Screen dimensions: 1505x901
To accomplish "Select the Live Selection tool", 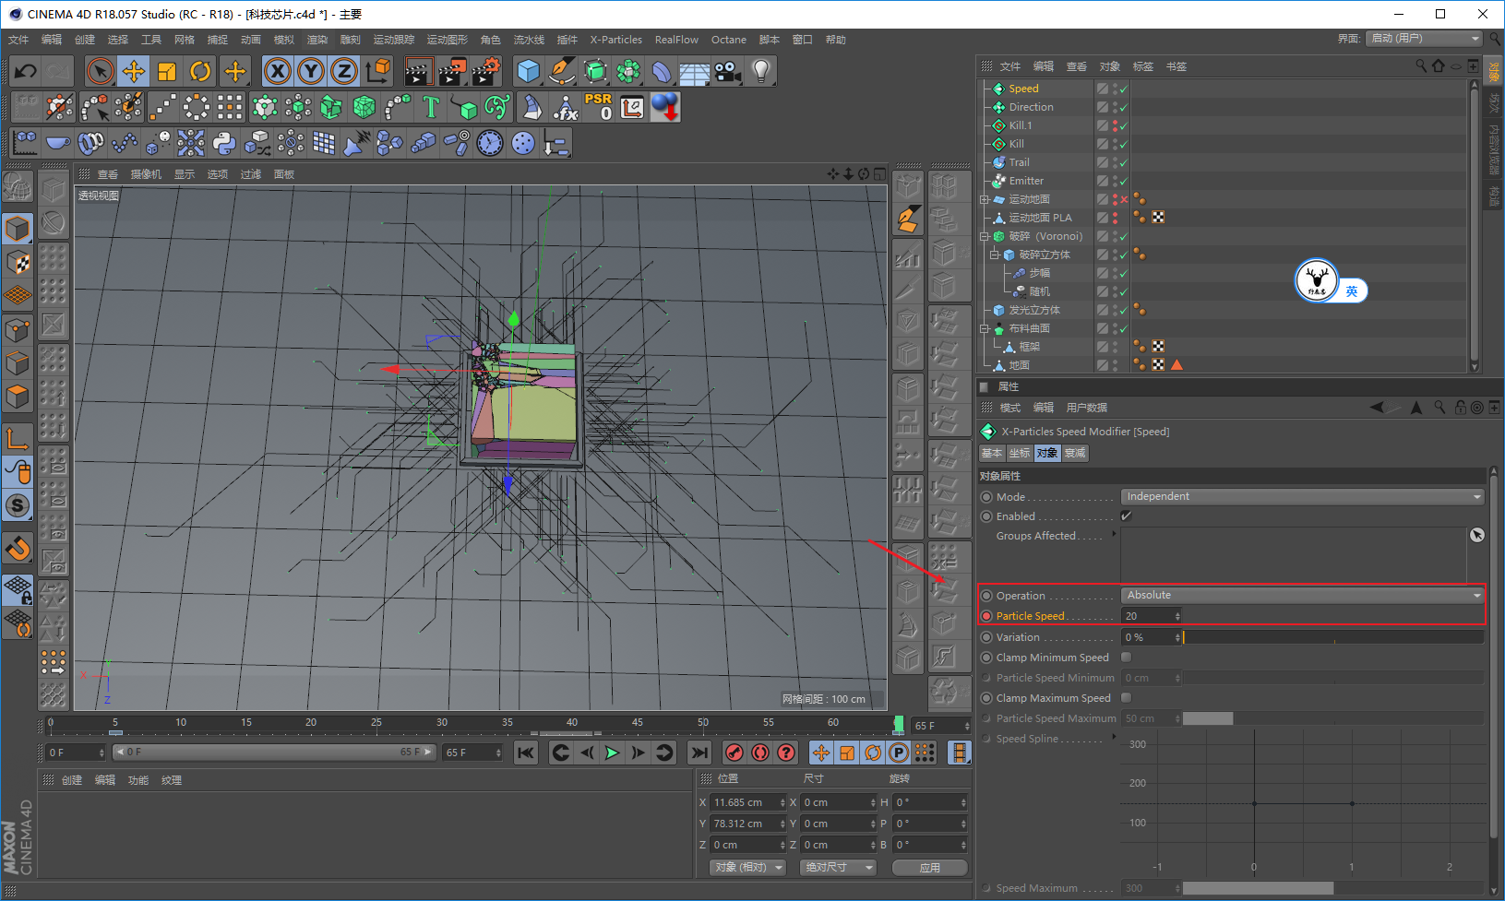I will coord(100,71).
